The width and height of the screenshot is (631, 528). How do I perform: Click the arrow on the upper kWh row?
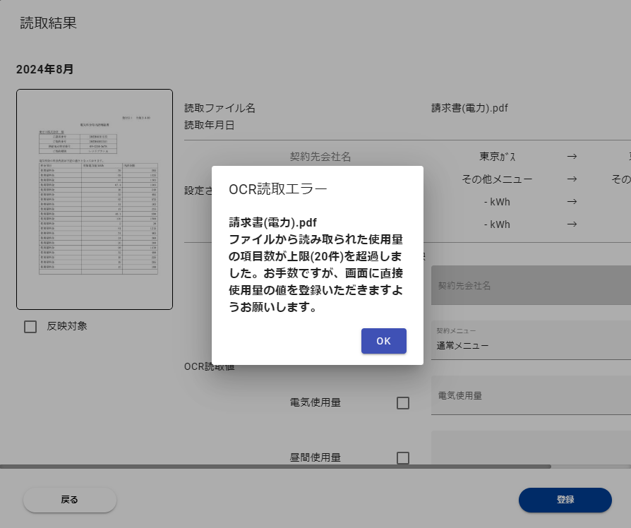572,202
